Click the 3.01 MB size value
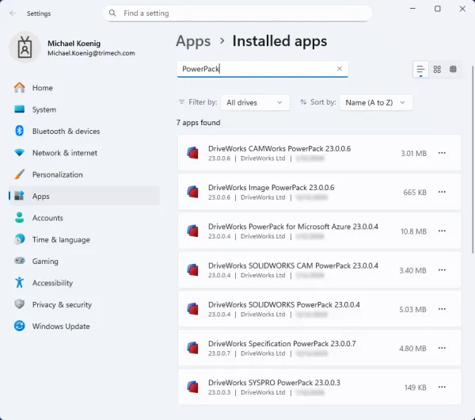Viewport: 475px width, 420px height. (413, 154)
